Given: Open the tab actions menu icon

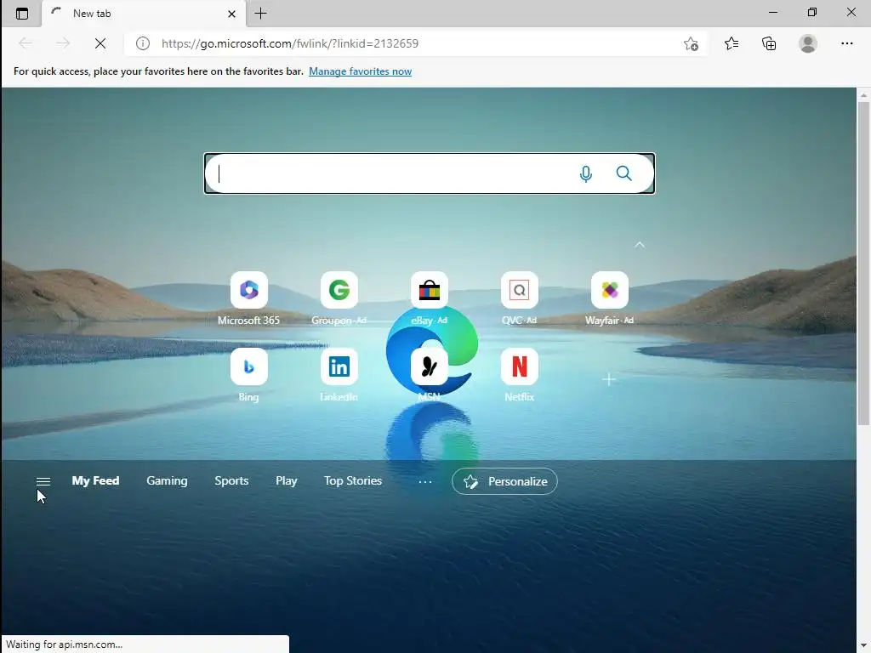Looking at the screenshot, I should coord(21,14).
